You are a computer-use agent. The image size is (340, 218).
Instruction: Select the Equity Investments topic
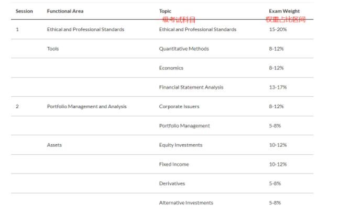[181, 145]
